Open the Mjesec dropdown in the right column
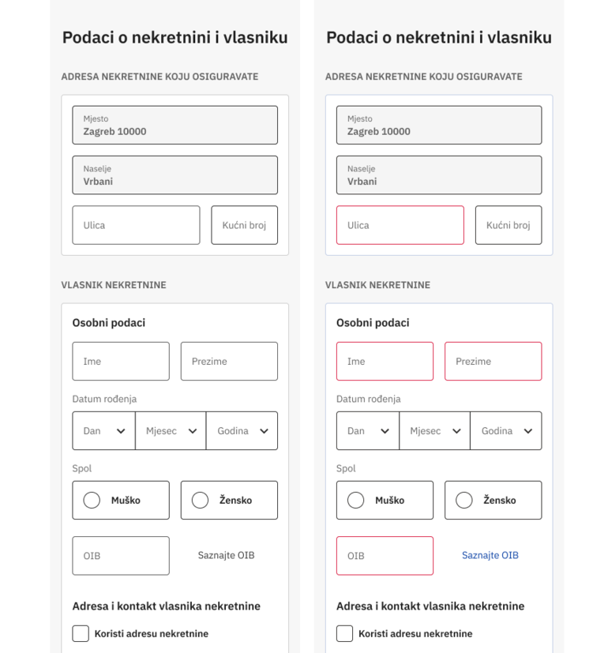 coord(434,430)
